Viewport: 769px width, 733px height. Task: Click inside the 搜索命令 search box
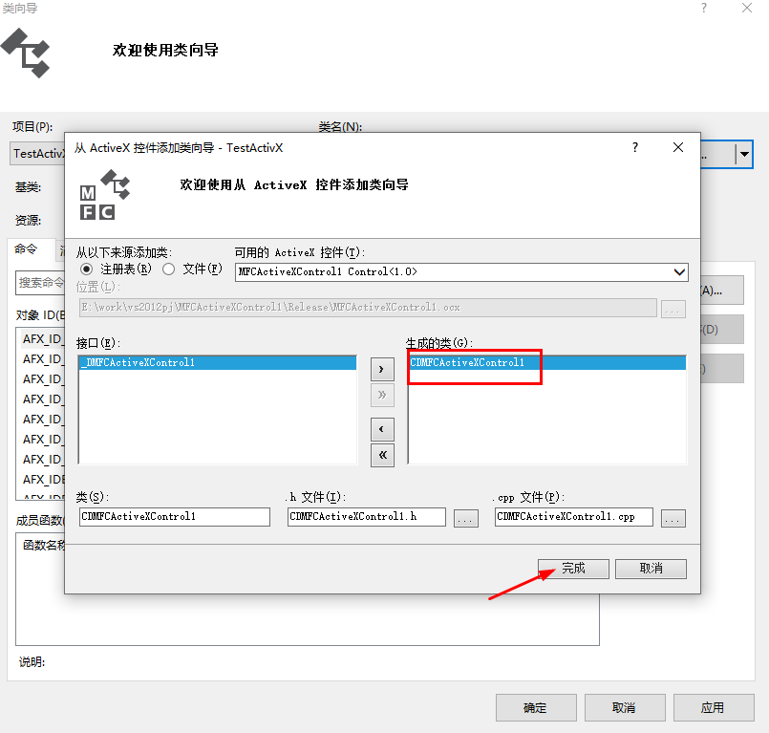(x=41, y=284)
